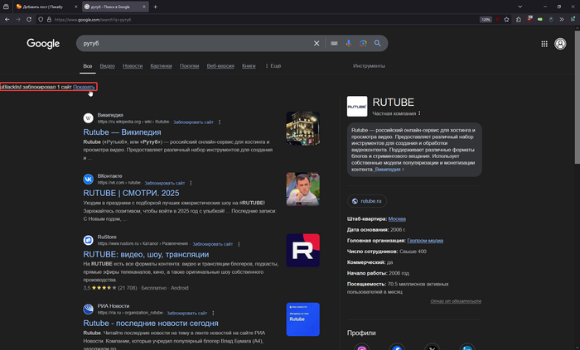Open the three-dot menu of the РИА Новости result
The image size is (580, 350).
(x=213, y=313)
